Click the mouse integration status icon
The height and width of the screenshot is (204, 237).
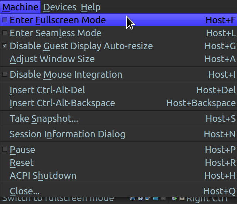click(x=174, y=199)
